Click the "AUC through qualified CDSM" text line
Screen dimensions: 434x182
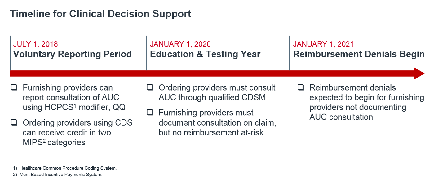(212, 97)
